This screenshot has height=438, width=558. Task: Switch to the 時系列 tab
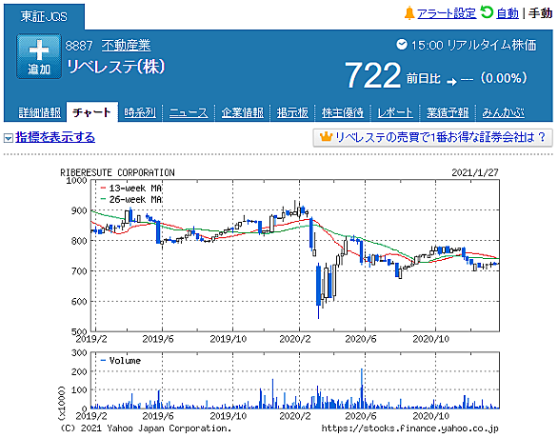click(x=140, y=112)
